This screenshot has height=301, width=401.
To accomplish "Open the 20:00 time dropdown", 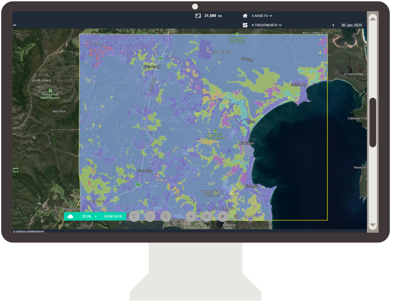I will 89,217.
